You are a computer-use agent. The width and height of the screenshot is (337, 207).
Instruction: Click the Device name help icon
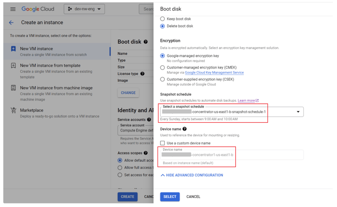click(185, 129)
